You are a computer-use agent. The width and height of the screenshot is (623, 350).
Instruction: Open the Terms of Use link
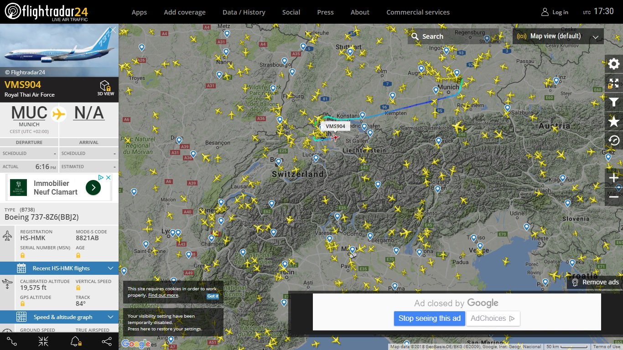point(607,347)
